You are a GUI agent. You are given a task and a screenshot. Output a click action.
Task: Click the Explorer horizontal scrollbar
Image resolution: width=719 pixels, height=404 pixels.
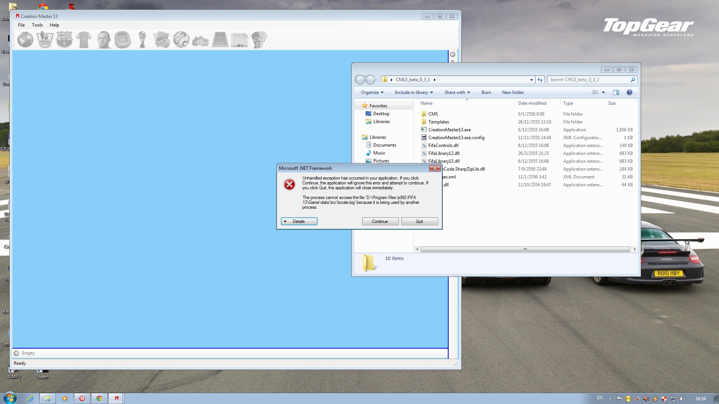pos(525,249)
